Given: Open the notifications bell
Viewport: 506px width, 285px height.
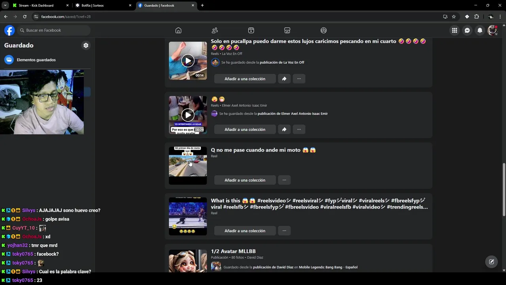Looking at the screenshot, I should point(480,30).
